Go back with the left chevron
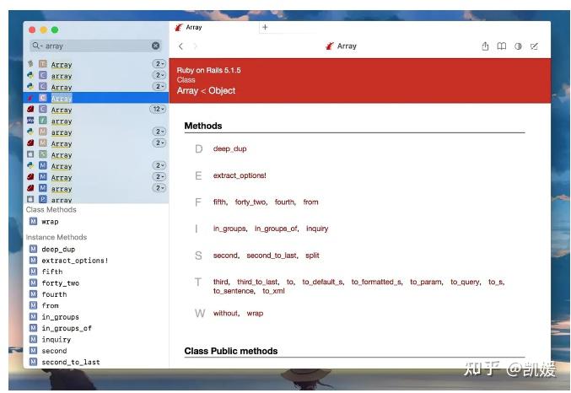Image resolution: width=571 pixels, height=393 pixels. click(x=180, y=46)
